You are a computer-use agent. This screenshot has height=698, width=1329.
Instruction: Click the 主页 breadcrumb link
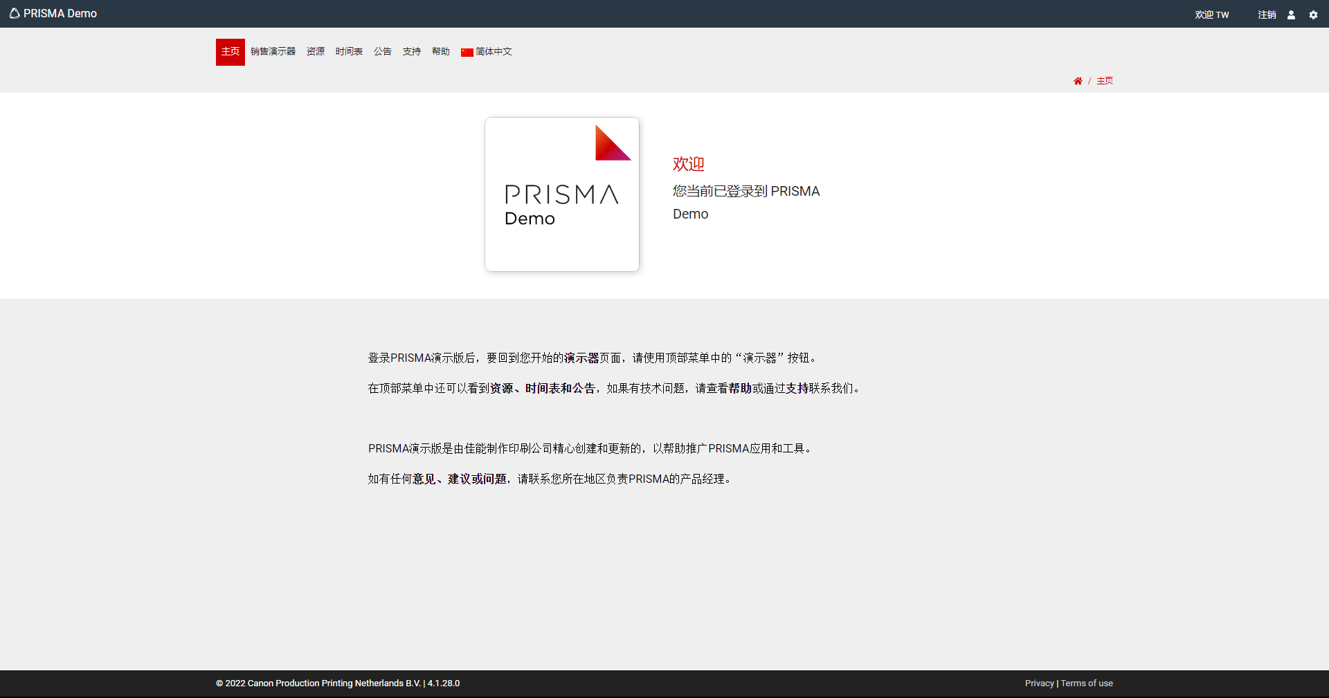[x=1105, y=81]
